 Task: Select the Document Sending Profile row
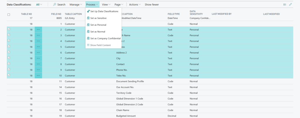(130, 81)
